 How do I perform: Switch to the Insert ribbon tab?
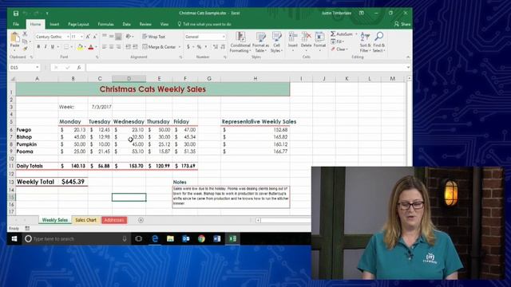(54, 24)
